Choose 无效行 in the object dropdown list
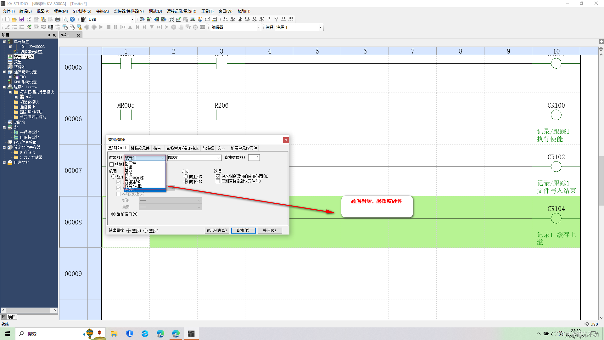 point(145,190)
